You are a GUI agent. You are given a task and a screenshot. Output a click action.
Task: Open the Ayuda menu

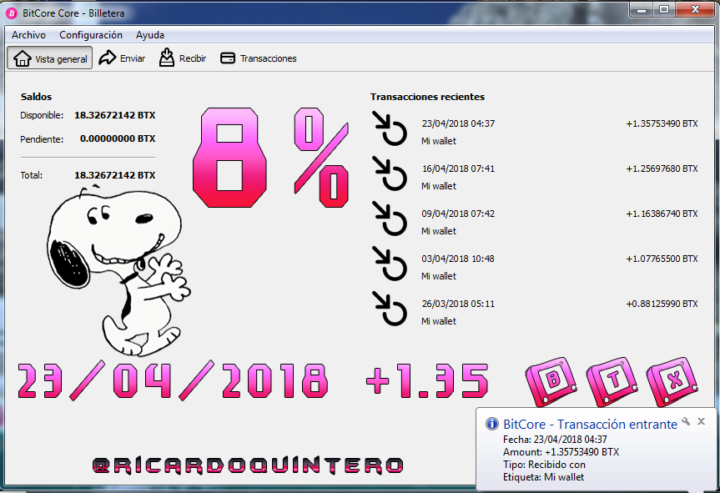[149, 35]
